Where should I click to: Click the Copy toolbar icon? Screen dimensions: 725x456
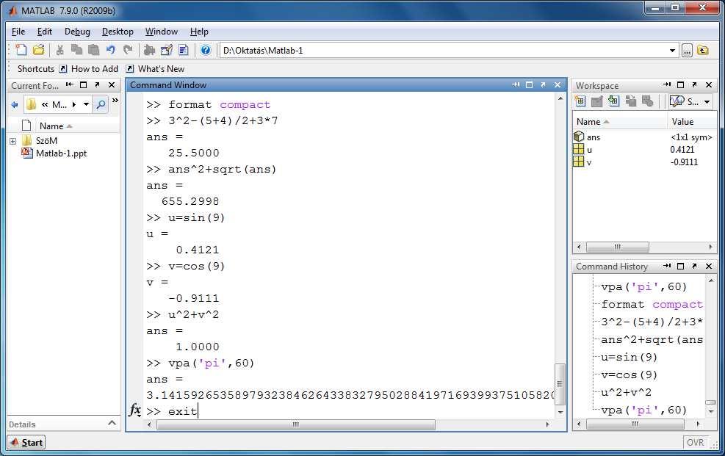76,50
